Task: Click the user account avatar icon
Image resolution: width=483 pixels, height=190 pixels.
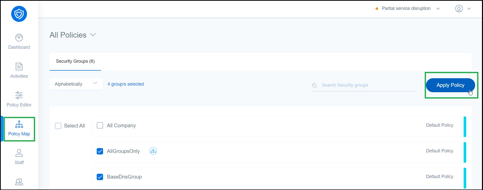Action: click(459, 9)
